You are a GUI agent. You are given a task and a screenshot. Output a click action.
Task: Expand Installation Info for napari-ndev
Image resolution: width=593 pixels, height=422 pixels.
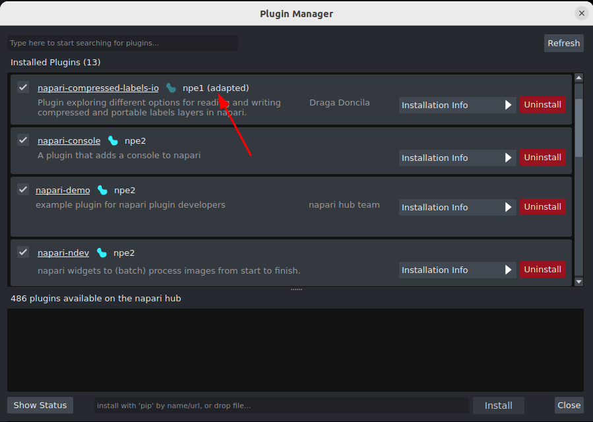508,269
